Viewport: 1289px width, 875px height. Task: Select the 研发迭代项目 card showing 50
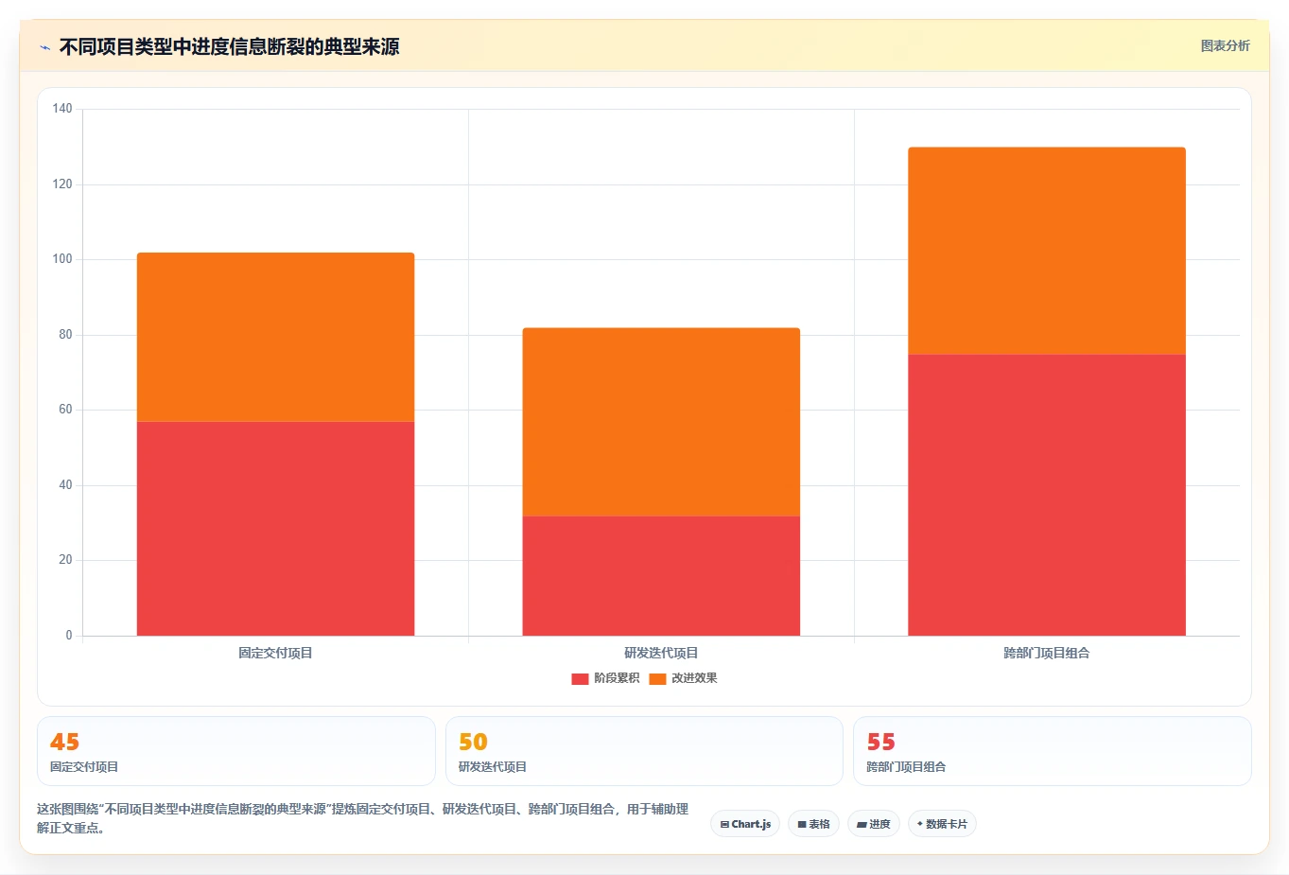click(x=644, y=751)
